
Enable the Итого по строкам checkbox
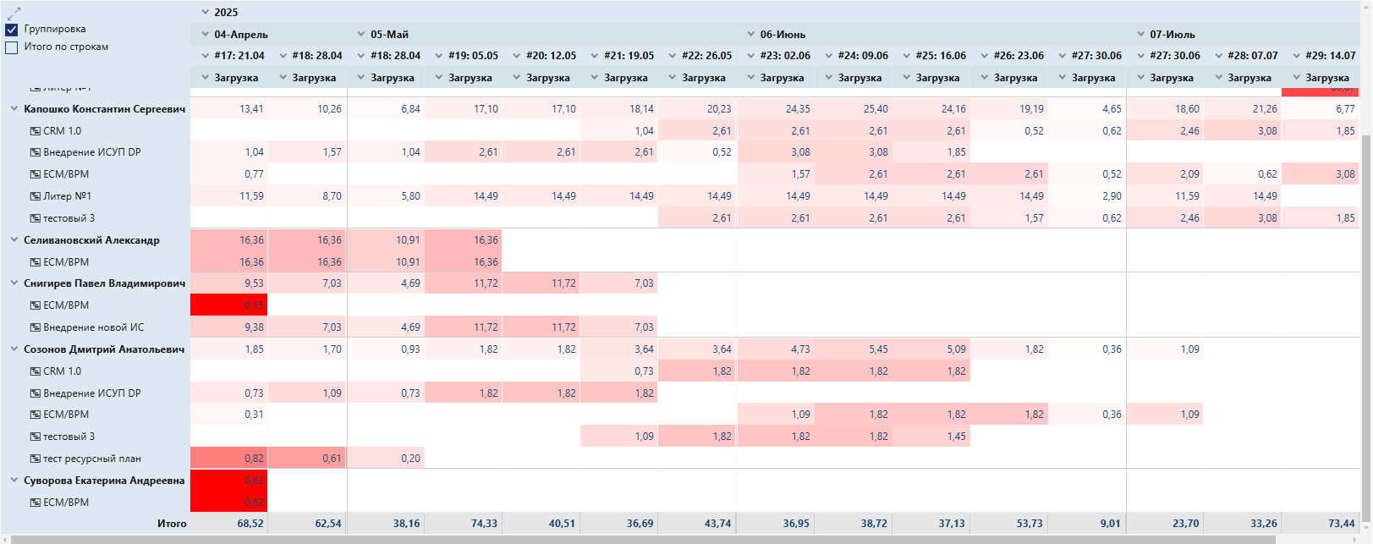[x=12, y=47]
